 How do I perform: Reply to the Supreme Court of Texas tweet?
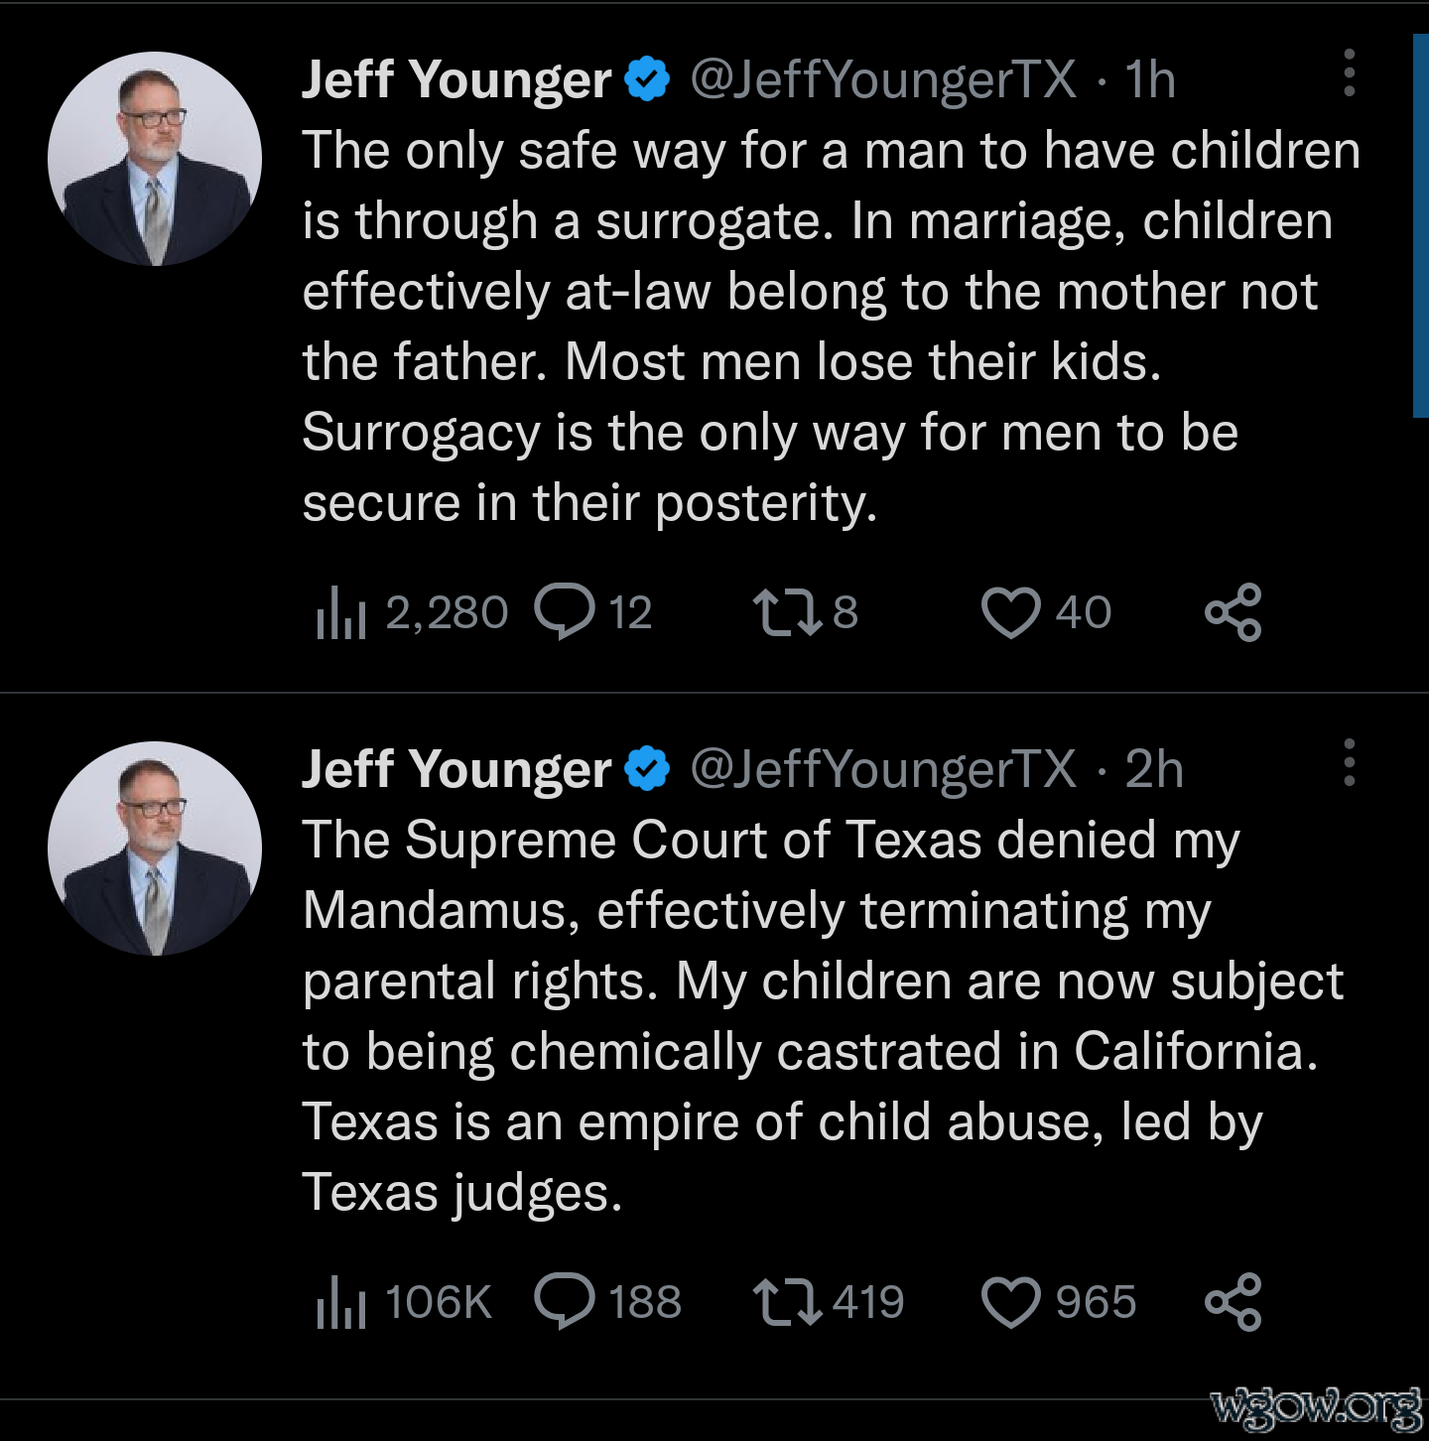(x=564, y=1301)
